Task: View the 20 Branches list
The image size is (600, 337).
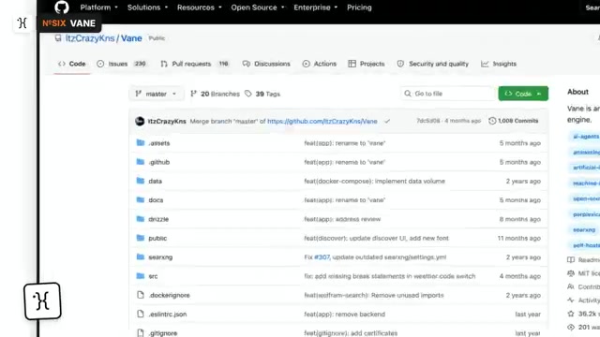Action: tap(215, 94)
